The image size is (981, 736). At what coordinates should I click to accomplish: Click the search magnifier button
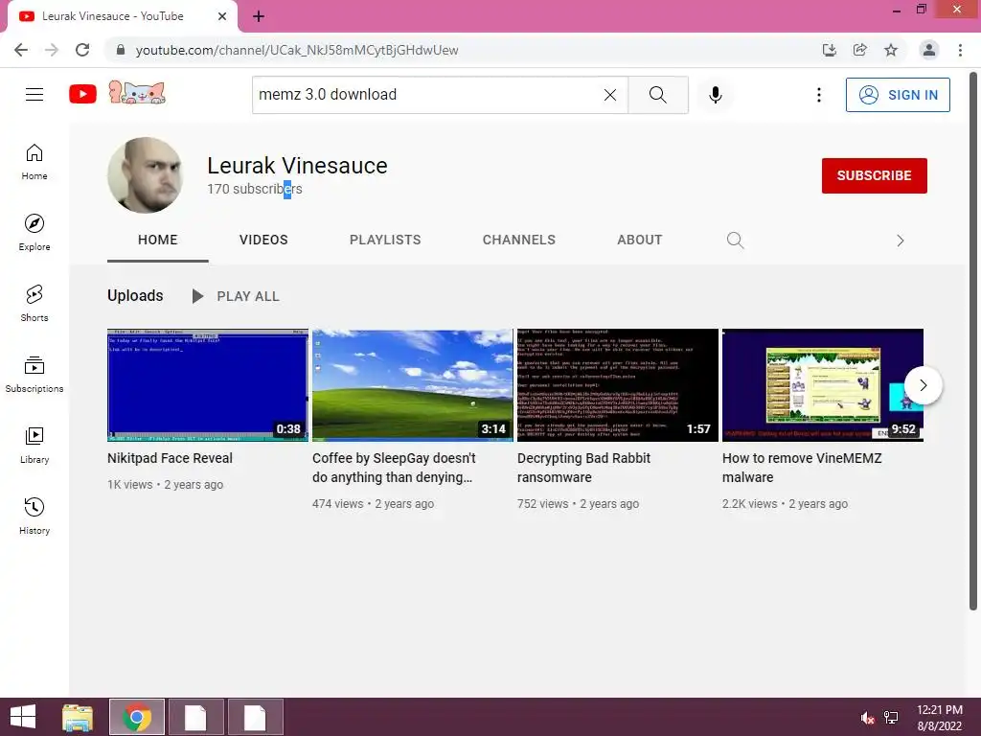[x=657, y=95]
